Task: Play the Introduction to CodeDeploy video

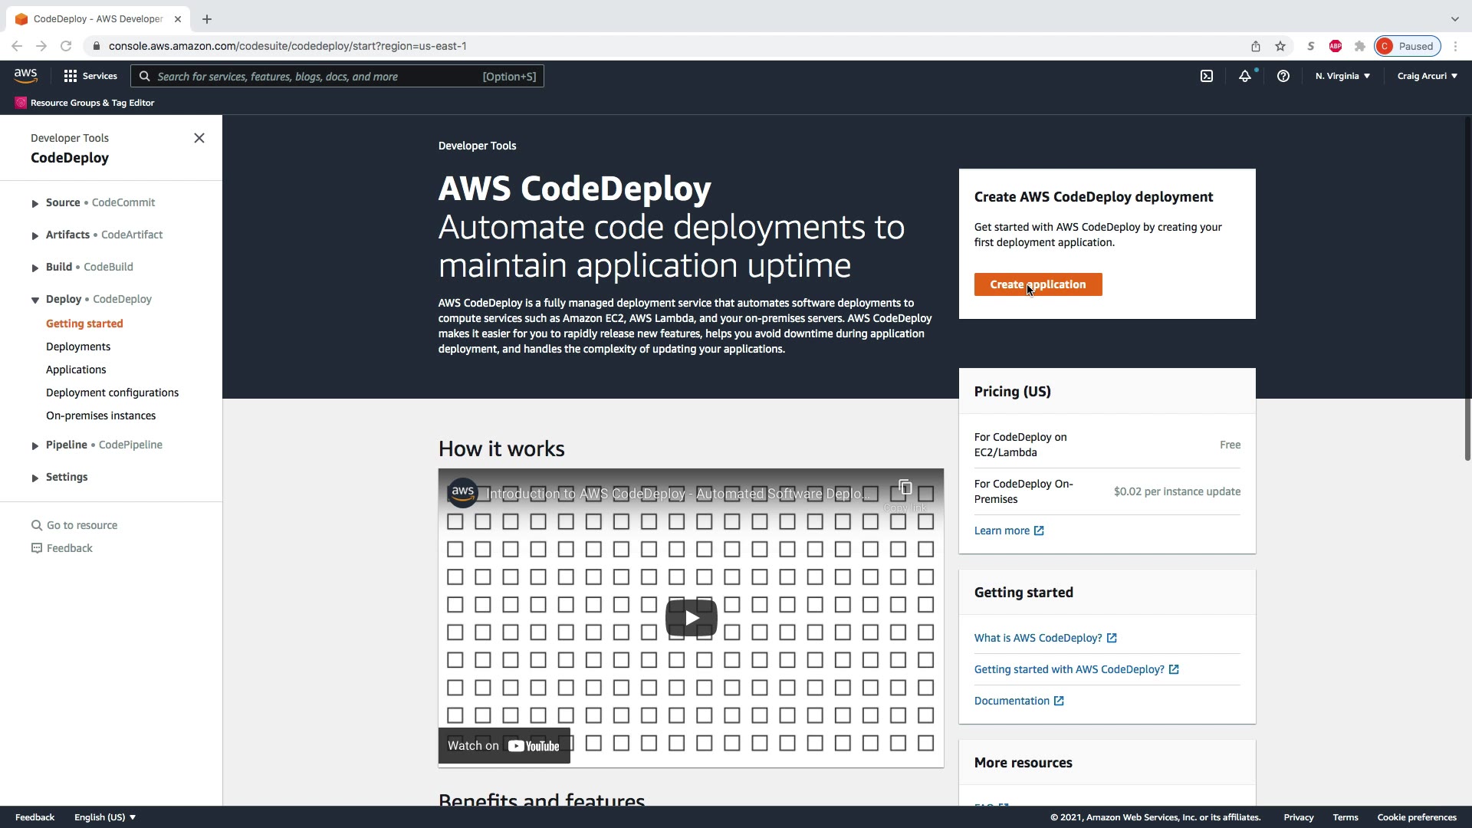Action: pyautogui.click(x=691, y=618)
